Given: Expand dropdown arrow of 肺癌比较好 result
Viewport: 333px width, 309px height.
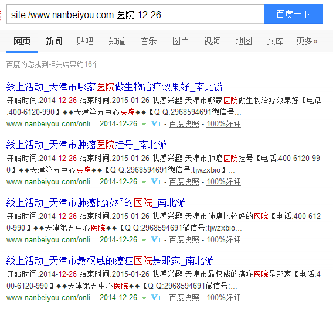Looking at the screenshot, I should click(x=144, y=240).
